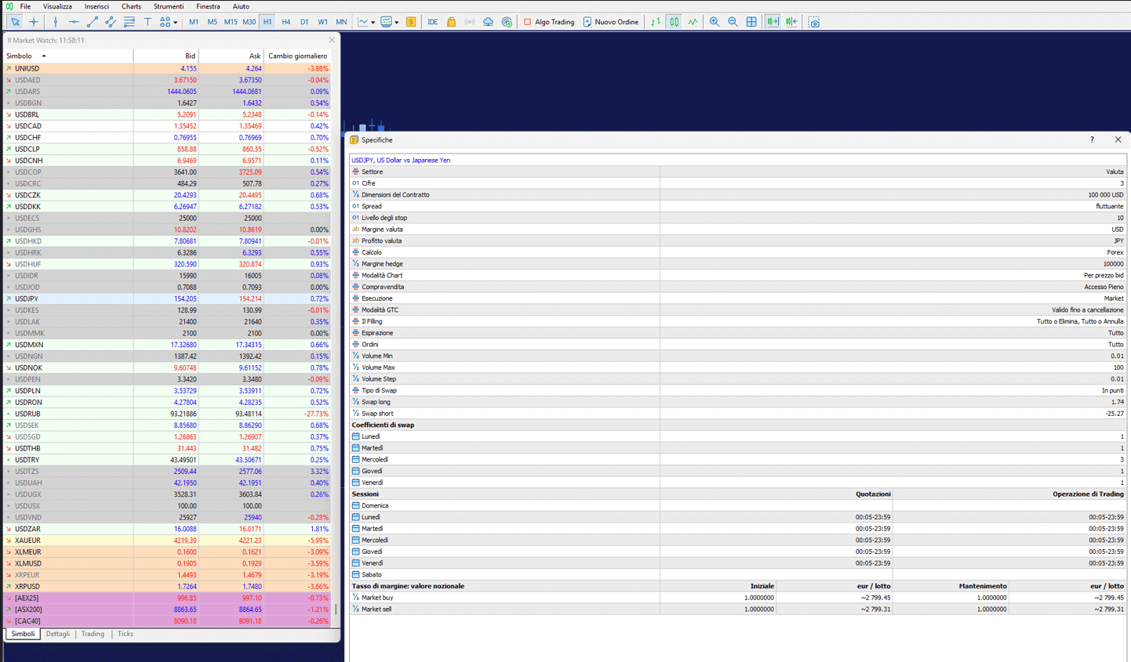Sort by Cambio giornaliero column
The height and width of the screenshot is (662, 1131).
point(297,56)
